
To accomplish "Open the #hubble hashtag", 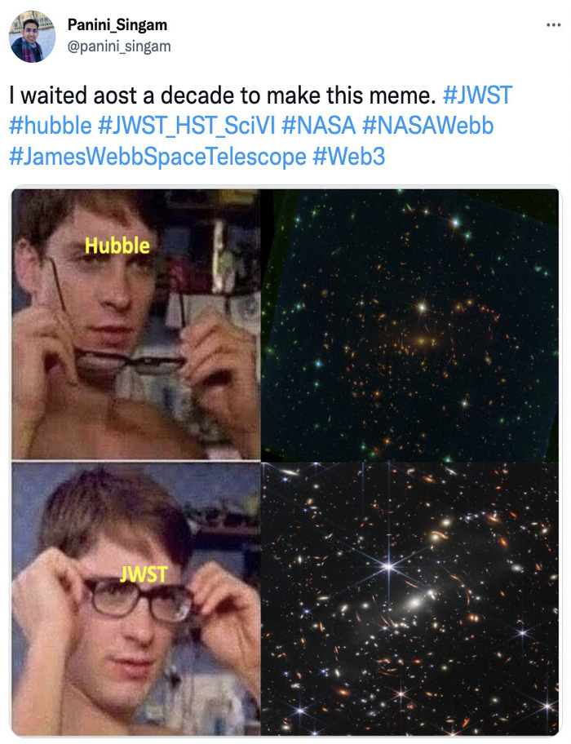I will 51,126.
